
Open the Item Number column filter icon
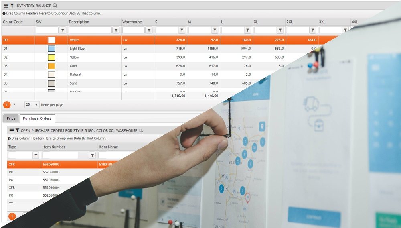tap(92, 155)
